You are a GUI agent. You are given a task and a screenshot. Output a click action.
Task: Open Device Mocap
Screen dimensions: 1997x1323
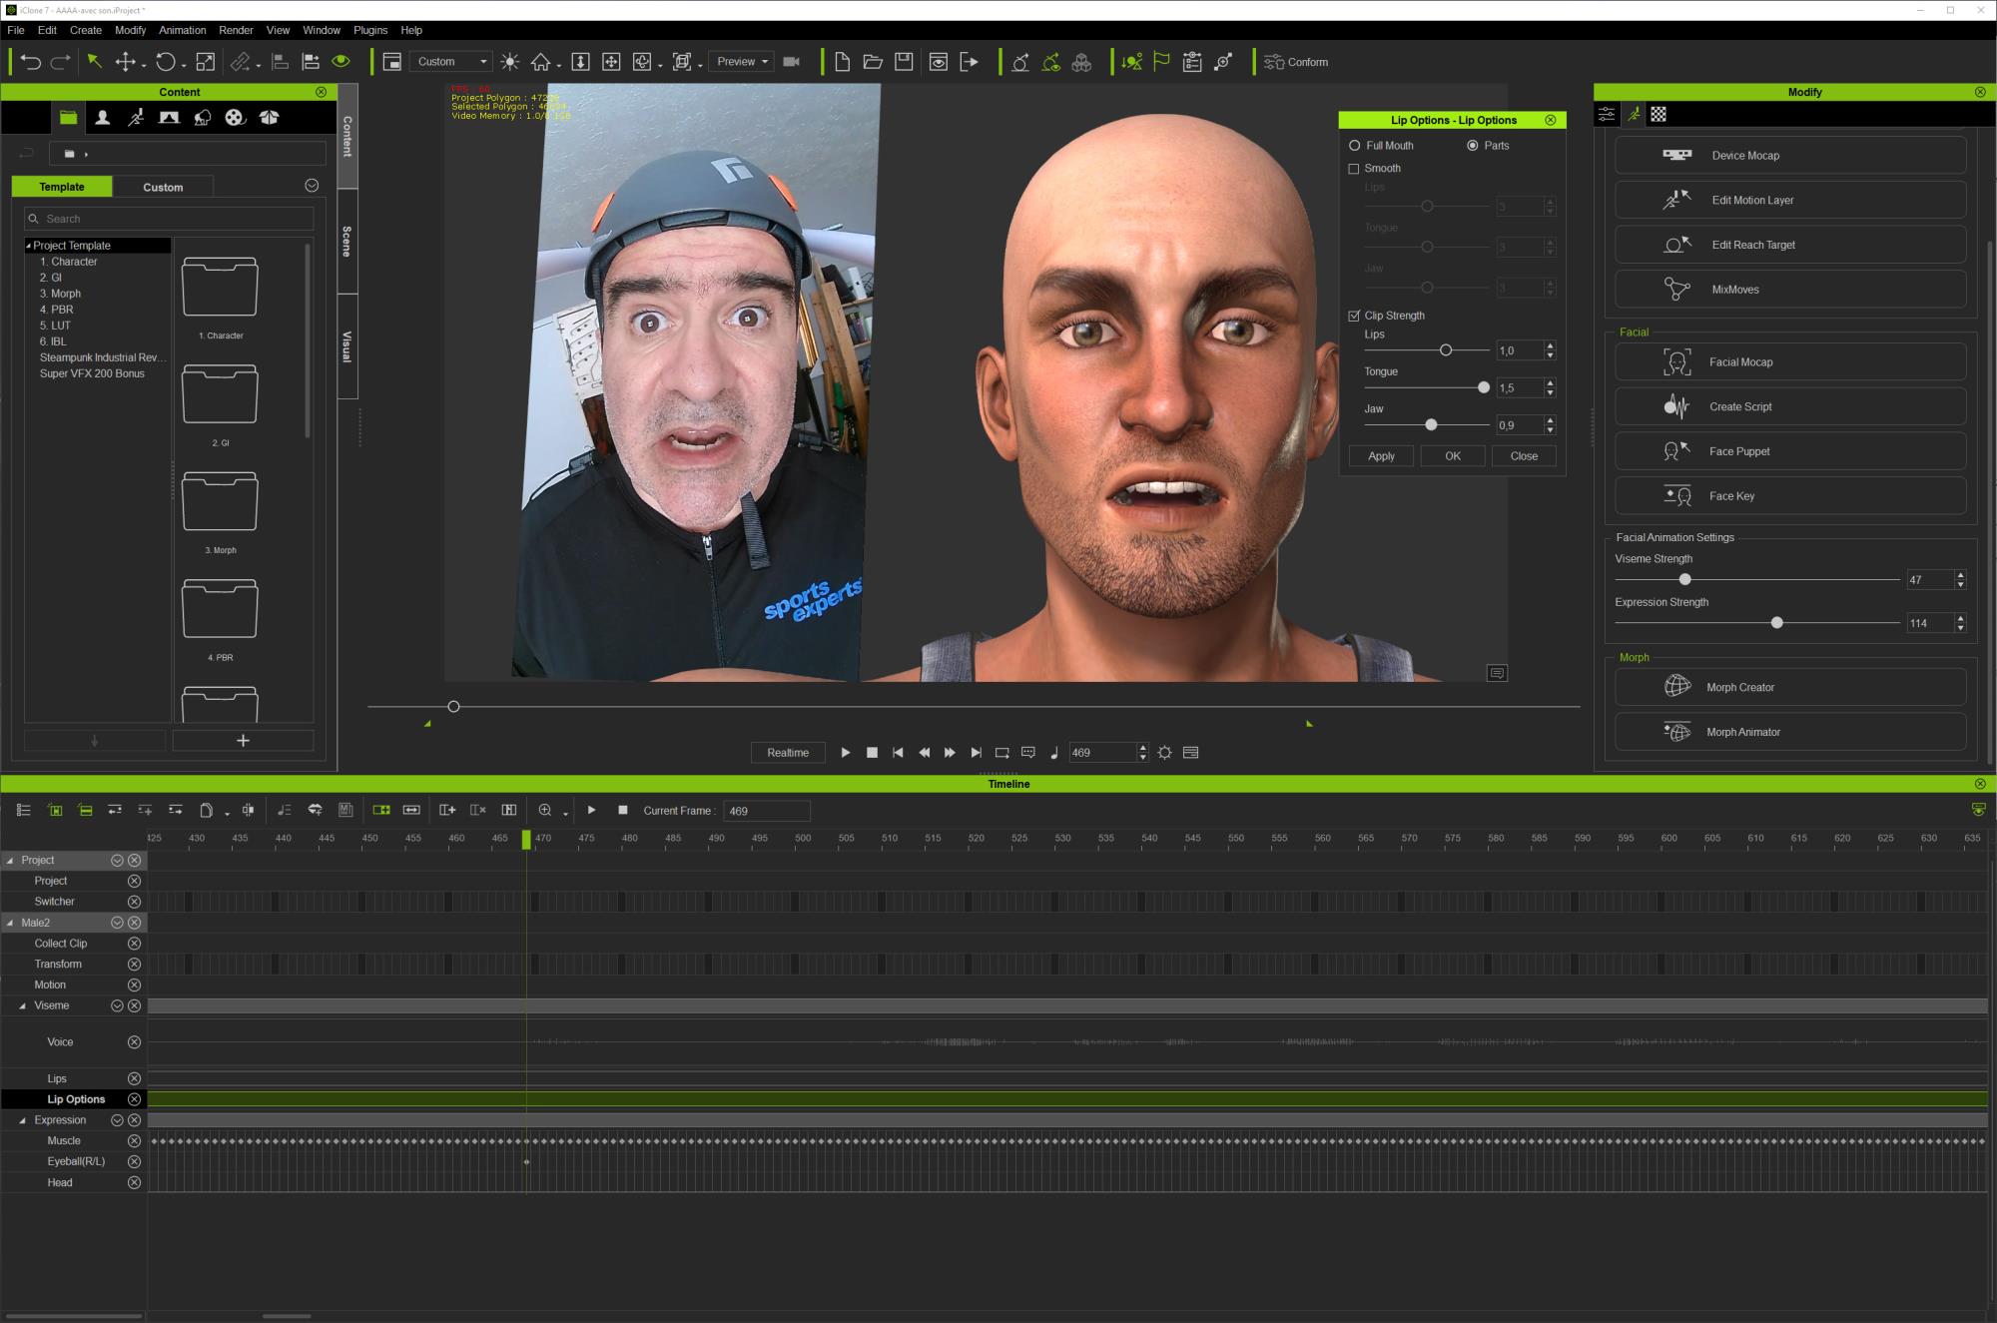click(x=1790, y=155)
